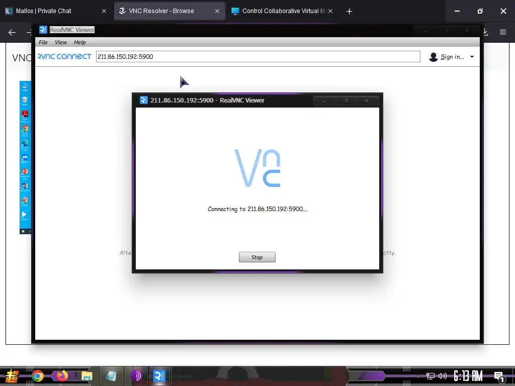The height and width of the screenshot is (386, 515).
Task: Open the purple Tor Browser taskbar icon
Action: coord(136,376)
